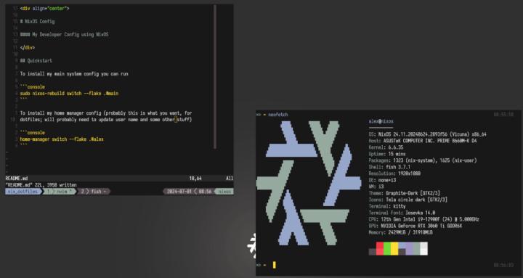
Task: Click the Resolution: 1920x1080 line
Action: click(x=394, y=173)
